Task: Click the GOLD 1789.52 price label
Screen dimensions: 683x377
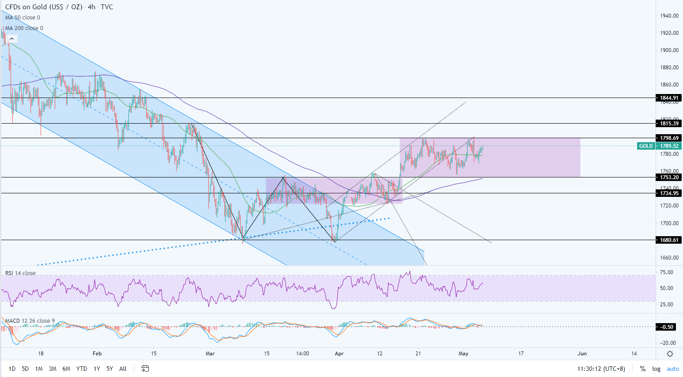Action: click(x=659, y=146)
